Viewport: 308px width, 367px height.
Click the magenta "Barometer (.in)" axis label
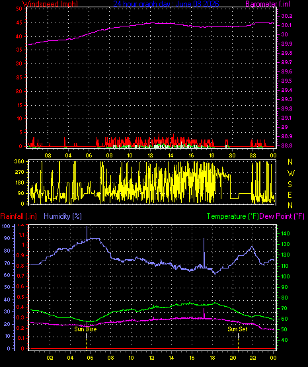[x=268, y=3]
